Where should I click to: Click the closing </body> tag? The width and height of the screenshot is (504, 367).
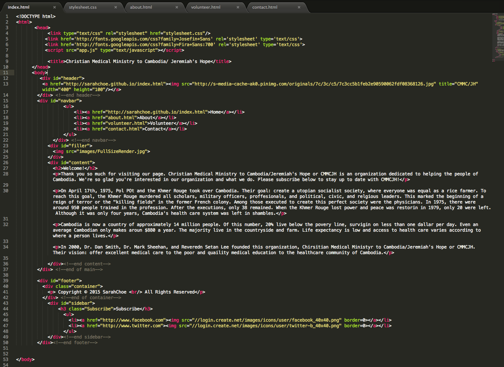tap(25, 360)
